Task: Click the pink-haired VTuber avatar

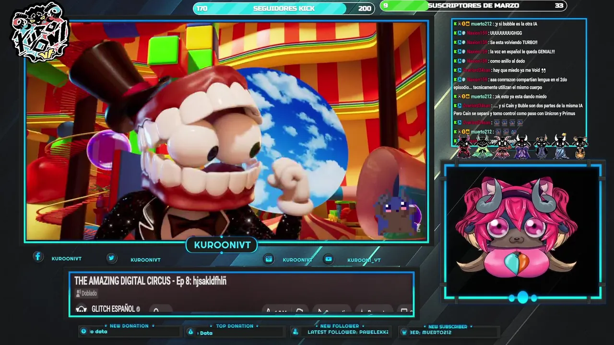Action: tap(516, 228)
